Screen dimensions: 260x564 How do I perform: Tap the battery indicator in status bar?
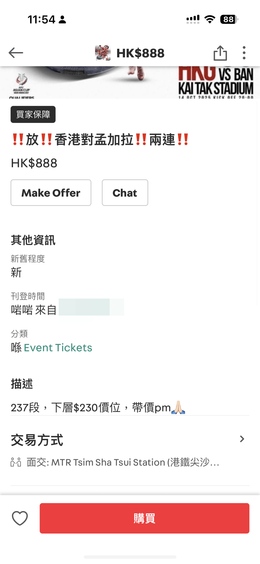(x=229, y=19)
